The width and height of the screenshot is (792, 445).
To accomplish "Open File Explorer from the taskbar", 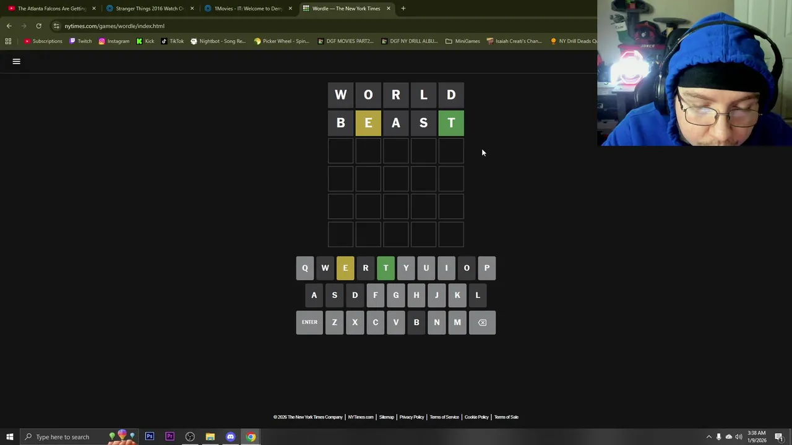I will tap(210, 437).
